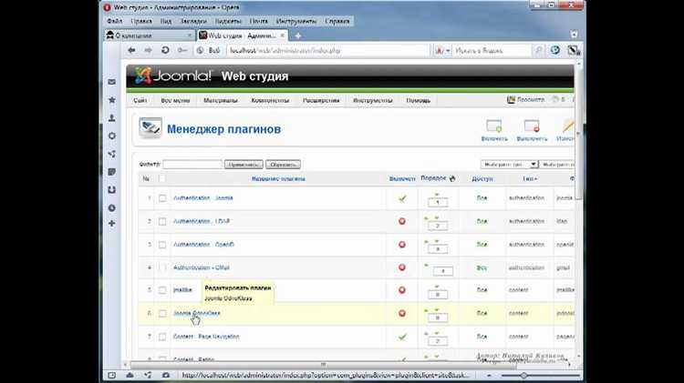Click the Сбросить filter button
This screenshot has width=684, height=383.
(x=283, y=165)
